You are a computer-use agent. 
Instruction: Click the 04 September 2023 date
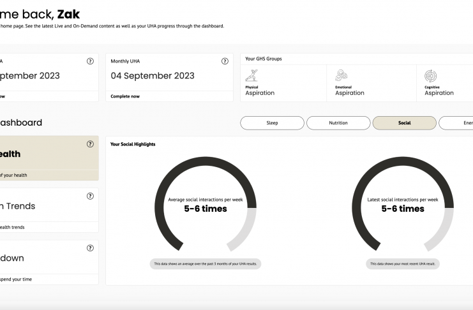pos(153,76)
